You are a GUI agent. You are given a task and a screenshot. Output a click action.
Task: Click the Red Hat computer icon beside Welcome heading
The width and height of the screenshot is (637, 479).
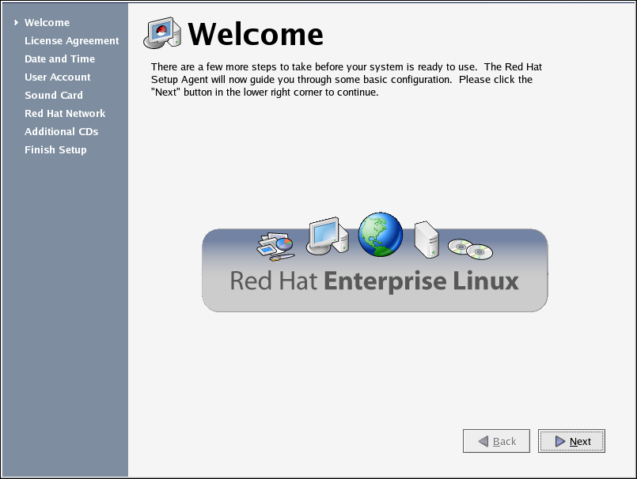point(163,33)
